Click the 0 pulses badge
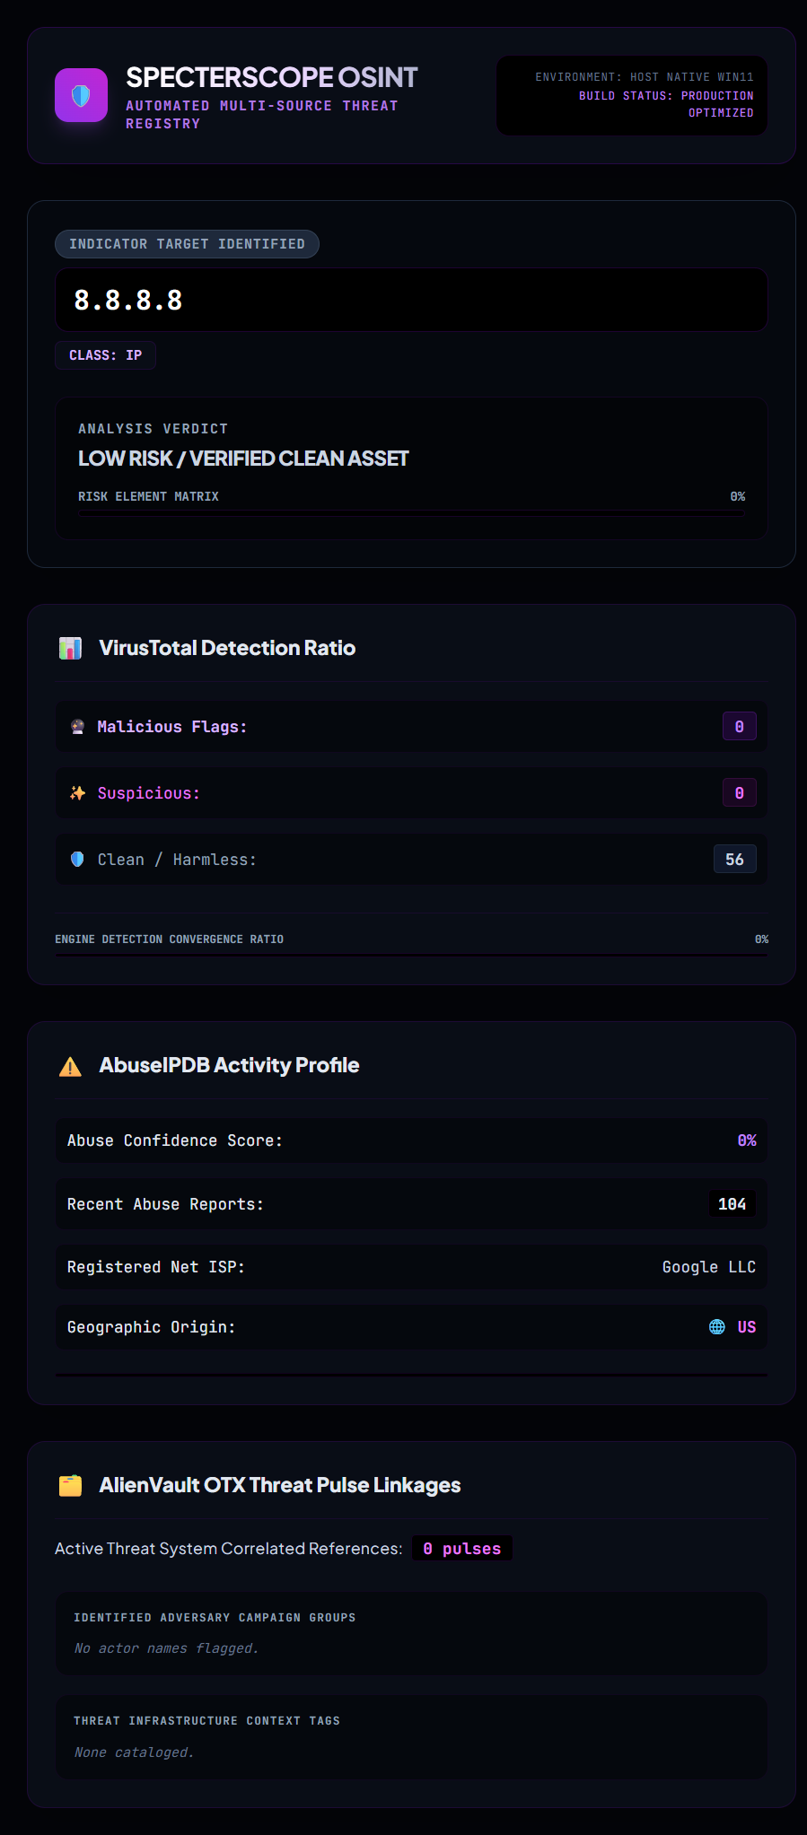Screen dimensions: 807x1835 click(x=462, y=1549)
